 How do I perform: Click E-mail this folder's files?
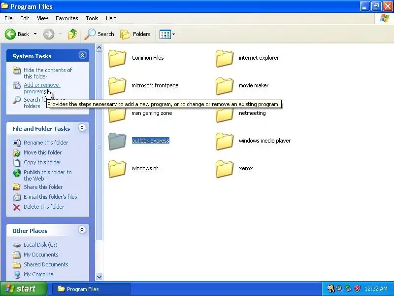coord(50,197)
